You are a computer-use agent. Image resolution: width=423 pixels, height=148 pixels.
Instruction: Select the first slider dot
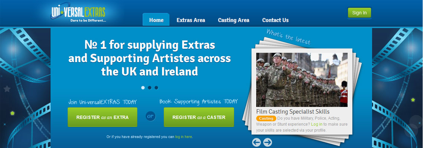click(x=143, y=87)
